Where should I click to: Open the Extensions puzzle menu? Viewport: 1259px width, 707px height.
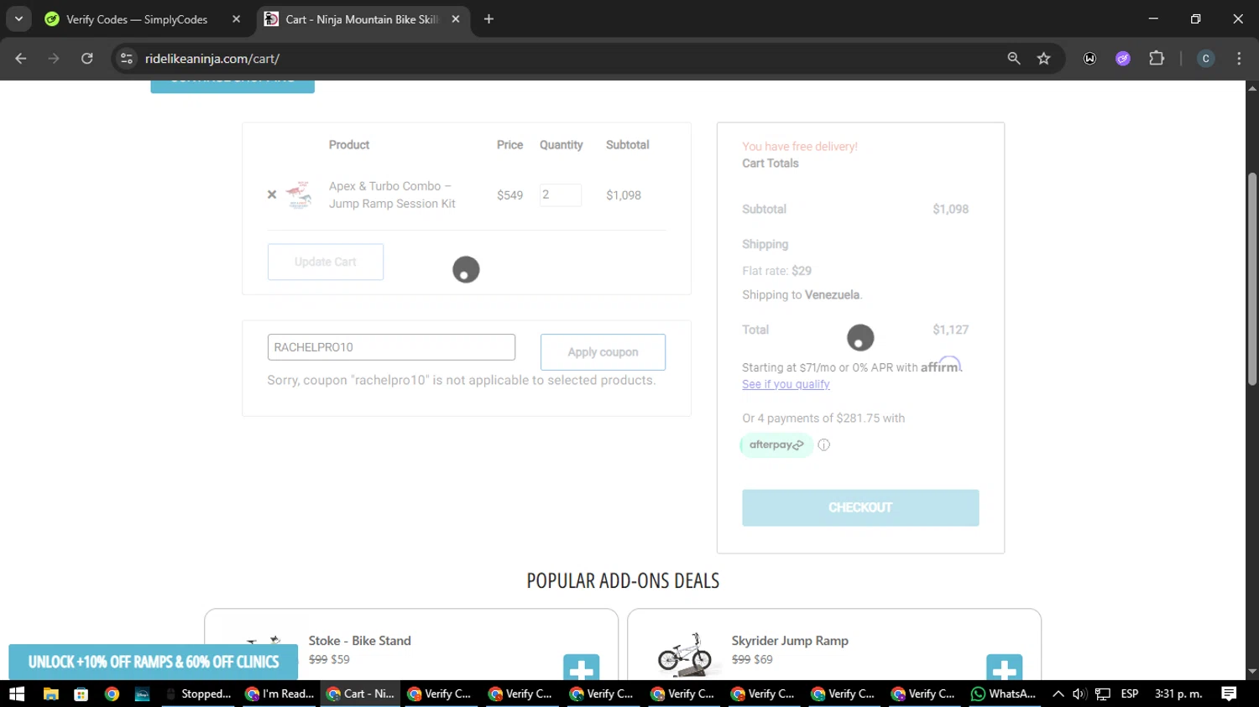[x=1157, y=59]
